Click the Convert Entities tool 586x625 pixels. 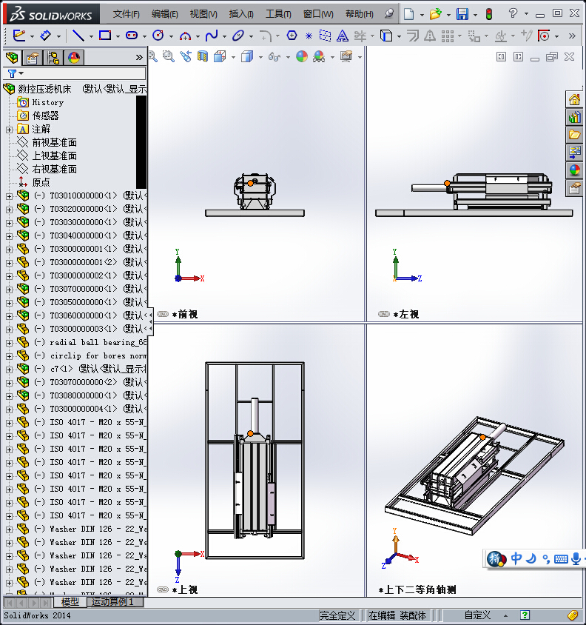tap(386, 36)
